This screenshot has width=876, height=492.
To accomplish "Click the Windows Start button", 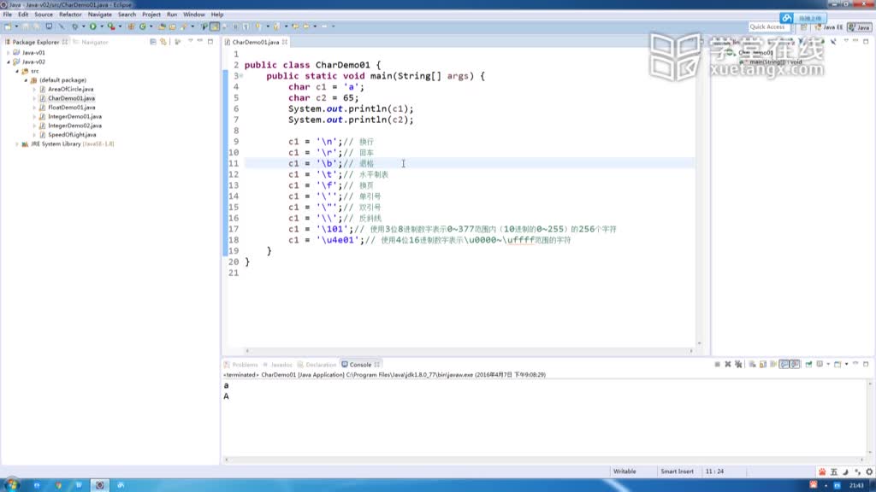I will 11,485.
